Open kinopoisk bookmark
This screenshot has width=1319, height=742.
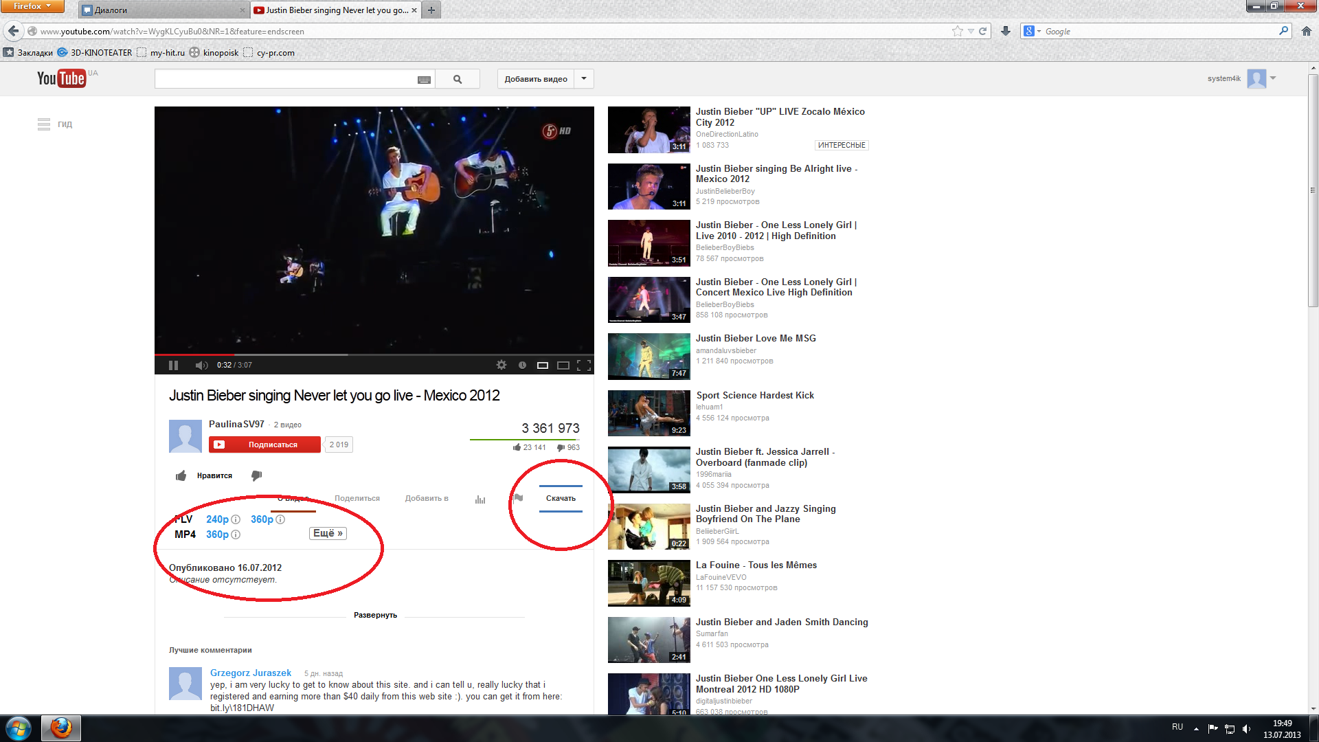click(214, 53)
